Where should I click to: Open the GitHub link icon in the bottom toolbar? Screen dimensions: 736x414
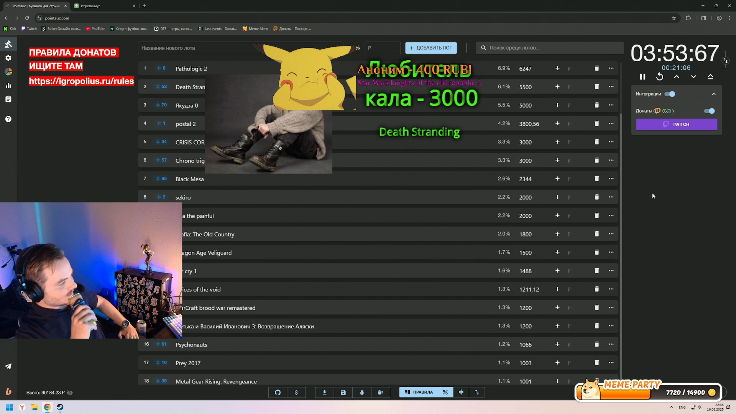click(x=278, y=392)
